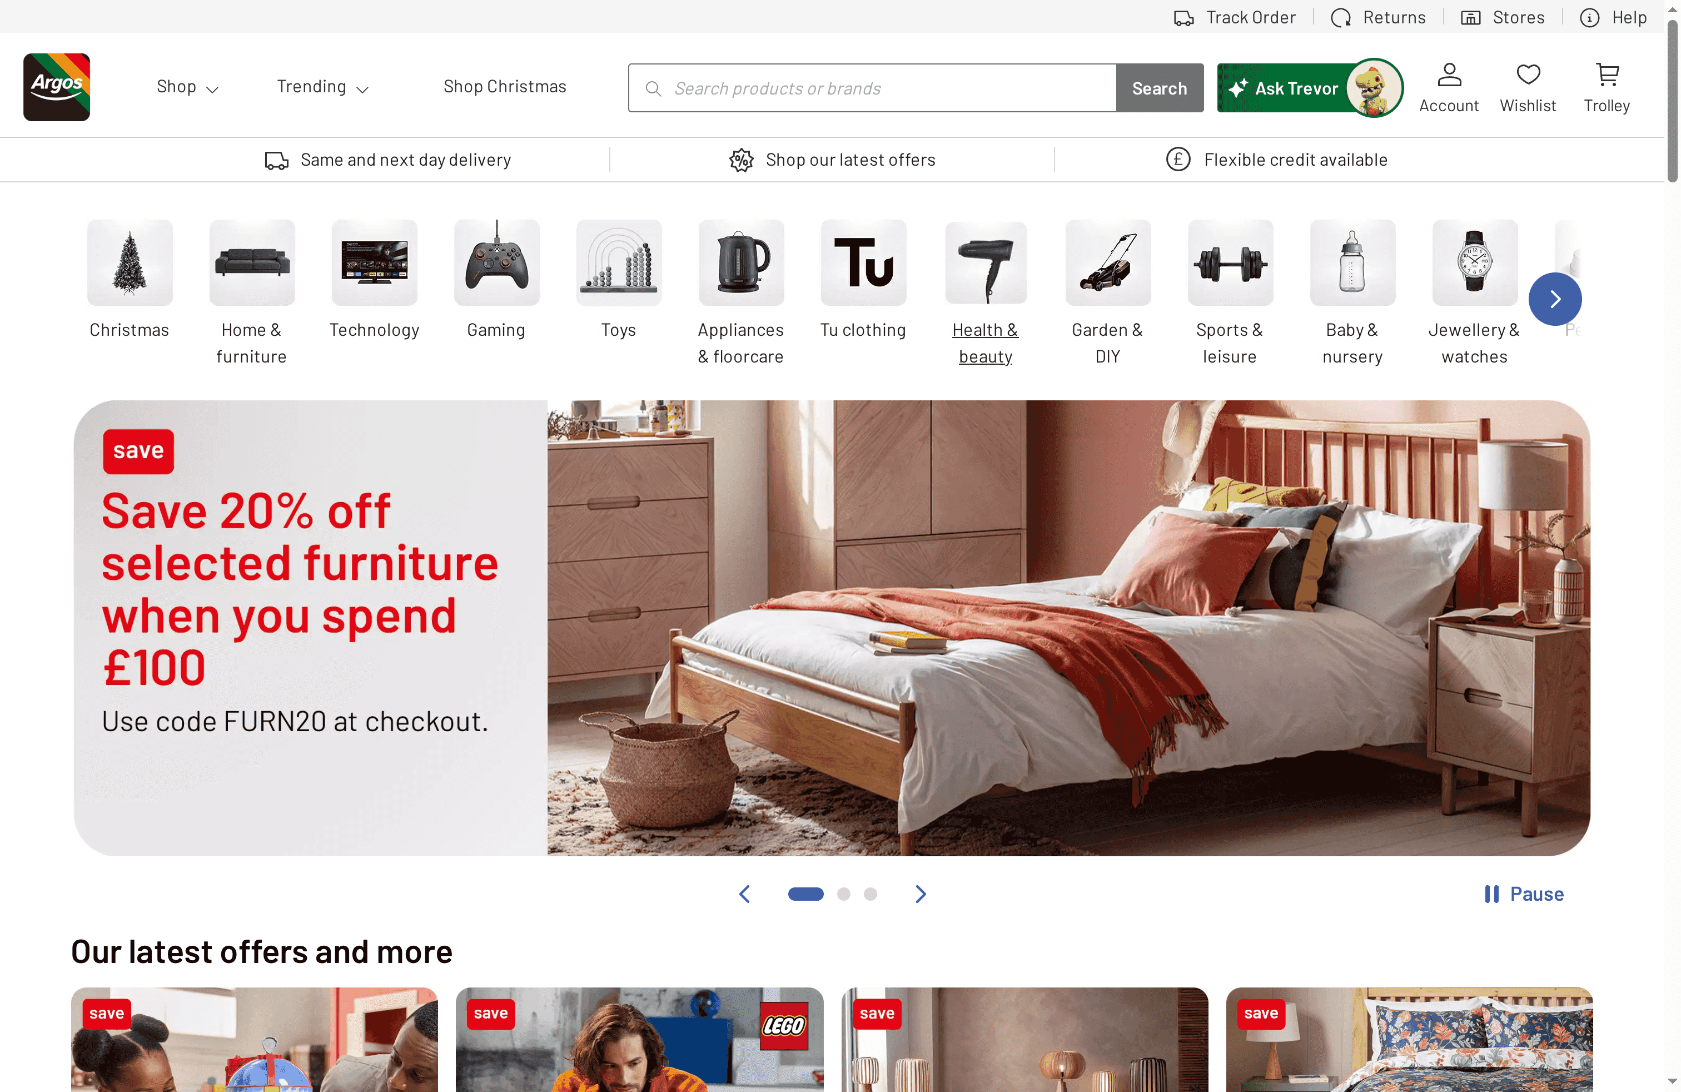Expand the Trending dropdown menu
The height and width of the screenshot is (1092, 1681).
point(323,87)
